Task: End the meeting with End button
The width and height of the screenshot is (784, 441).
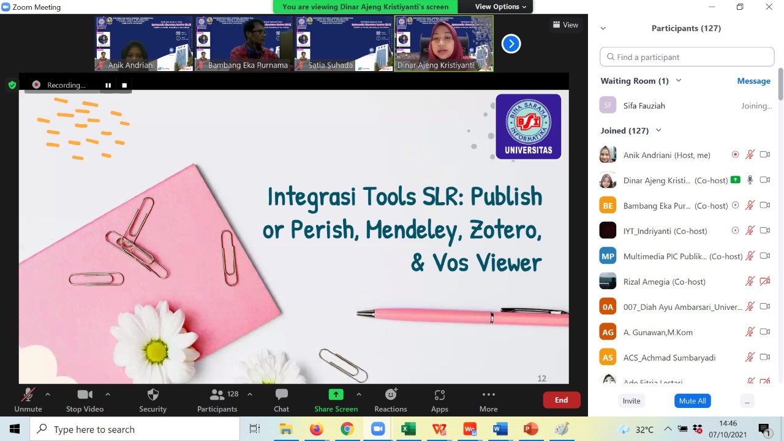Action: click(561, 400)
